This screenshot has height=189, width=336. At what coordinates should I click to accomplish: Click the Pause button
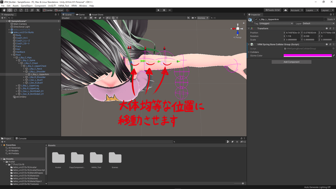click(x=164, y=10)
